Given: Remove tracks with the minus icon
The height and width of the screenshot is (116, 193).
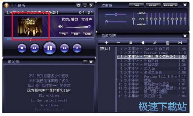Looking at the screenshot, I should [x=118, y=43].
